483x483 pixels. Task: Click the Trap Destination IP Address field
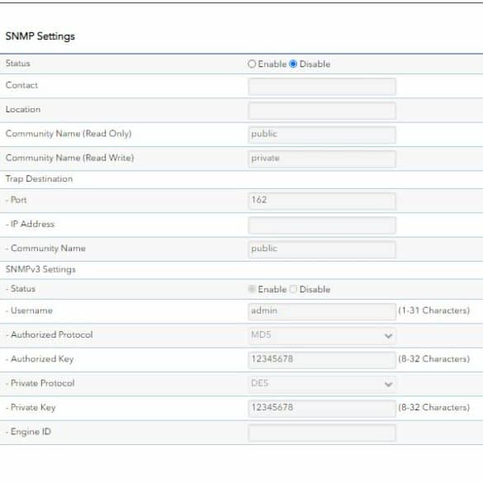322,225
